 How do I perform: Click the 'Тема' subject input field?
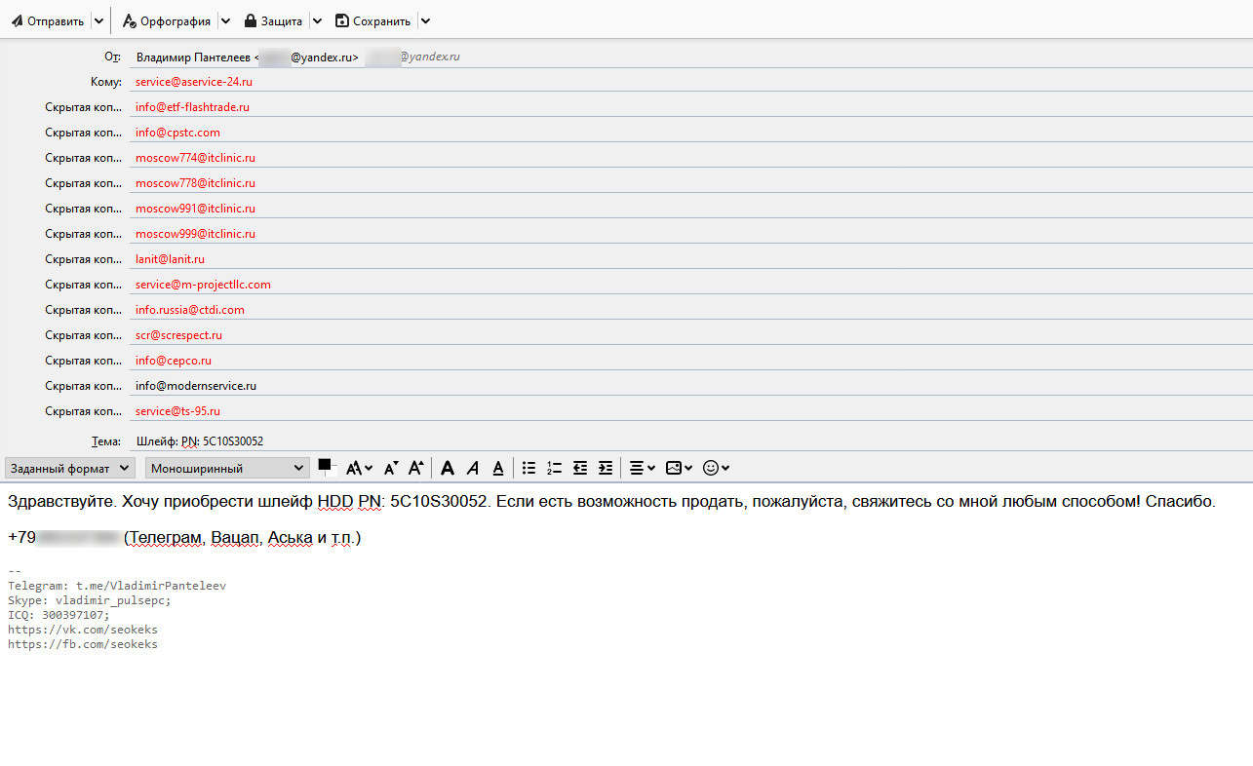click(683, 441)
